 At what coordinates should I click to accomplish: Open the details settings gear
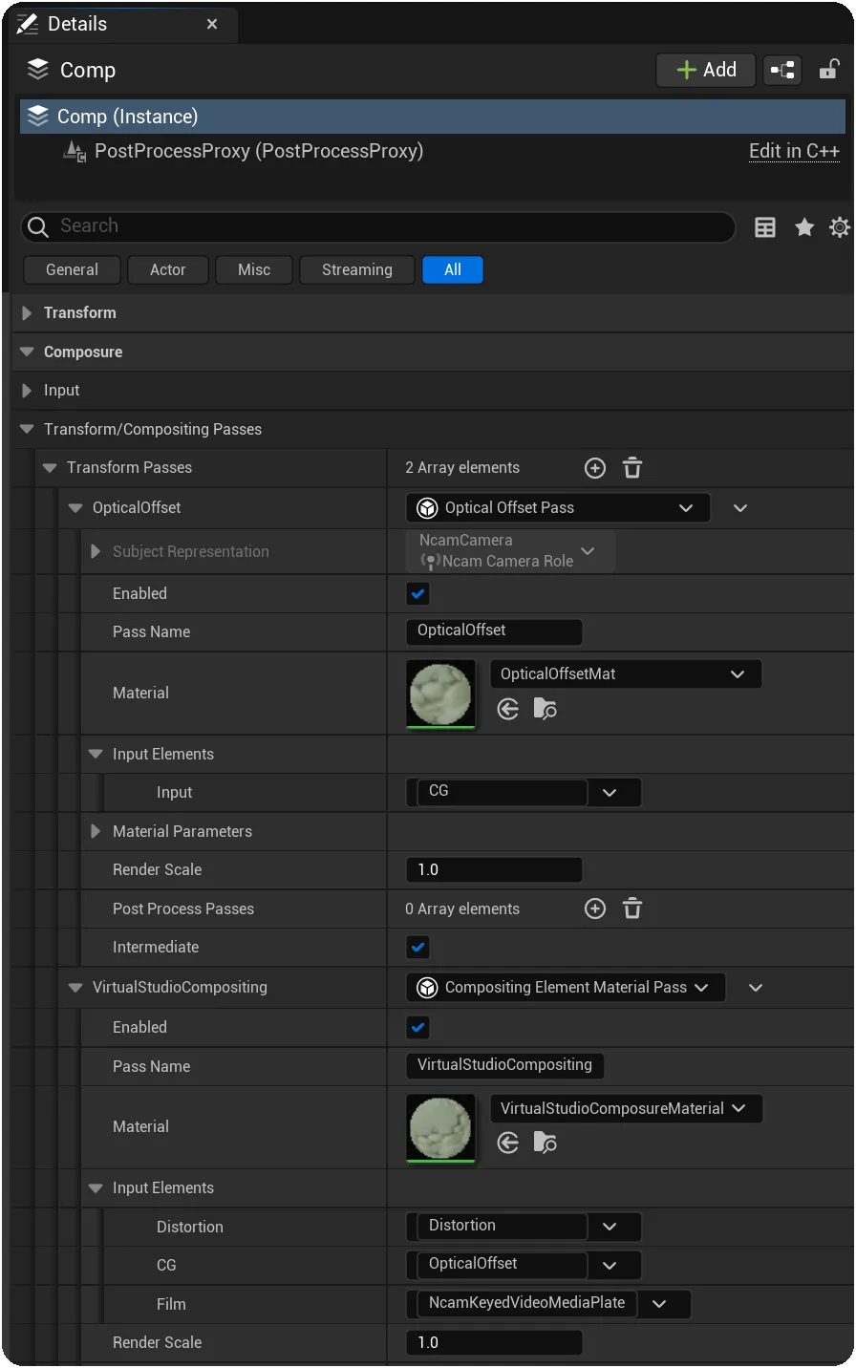pyautogui.click(x=839, y=227)
